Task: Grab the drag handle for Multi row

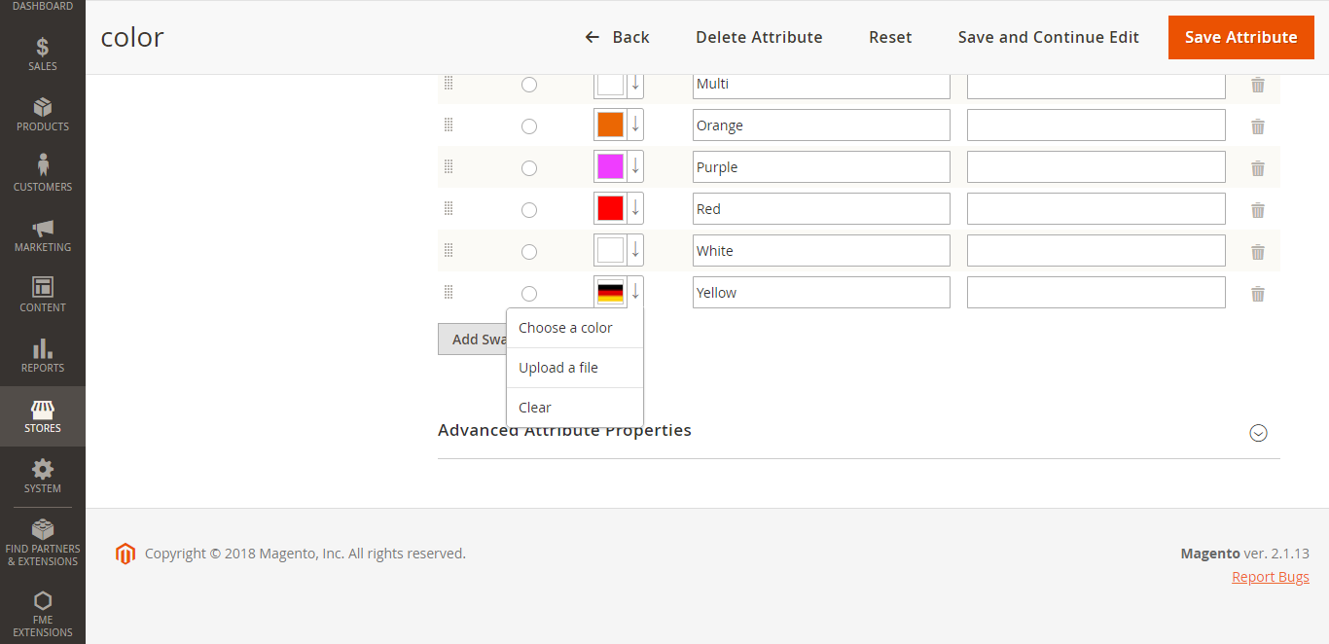Action: point(449,83)
